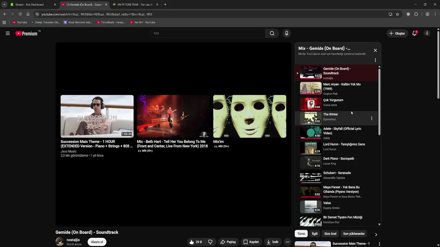Open the shield extension icon

(408, 14)
